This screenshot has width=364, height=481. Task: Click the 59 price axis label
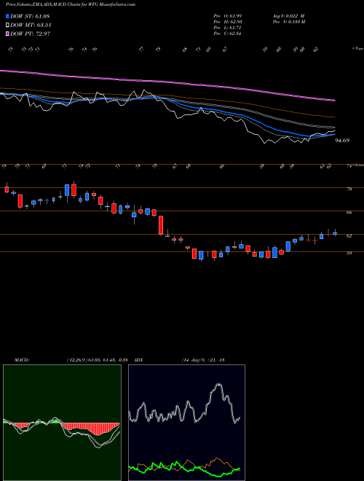click(x=349, y=254)
